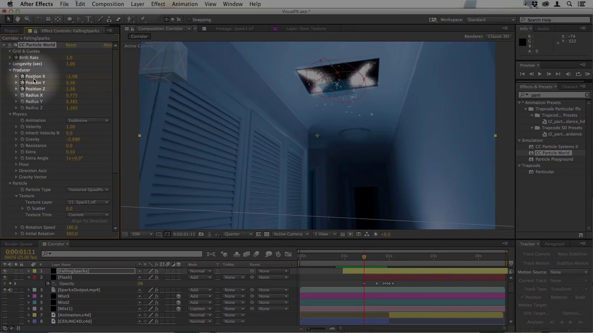
Task: Open the Workspace Standard dropdown
Action: tap(491, 20)
